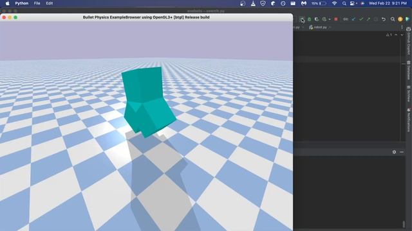Click the Run (rerun) icon in PyCharm toolbar
Screen dimensions: 412x231
[x=302, y=19]
